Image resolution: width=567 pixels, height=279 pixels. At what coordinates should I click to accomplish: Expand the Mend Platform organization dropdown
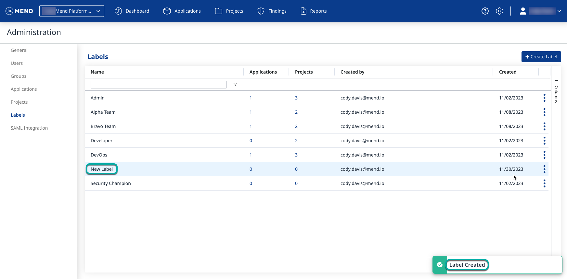(x=72, y=11)
